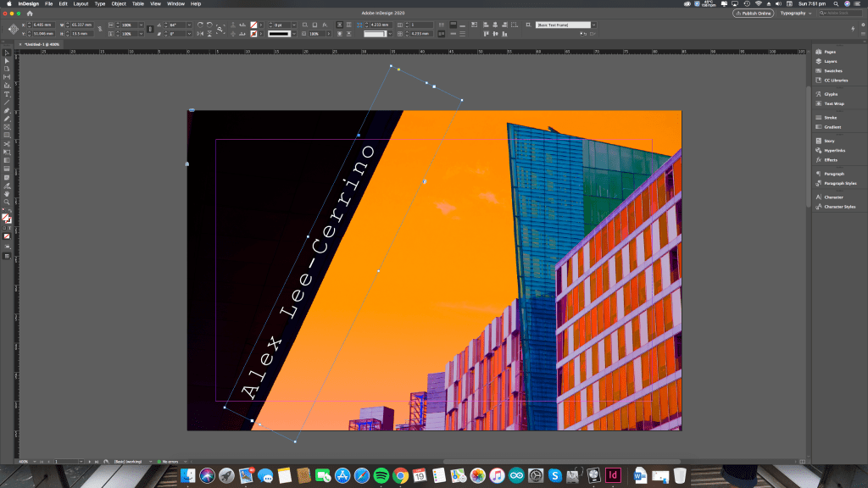Open the Character Styles panel

click(x=839, y=206)
